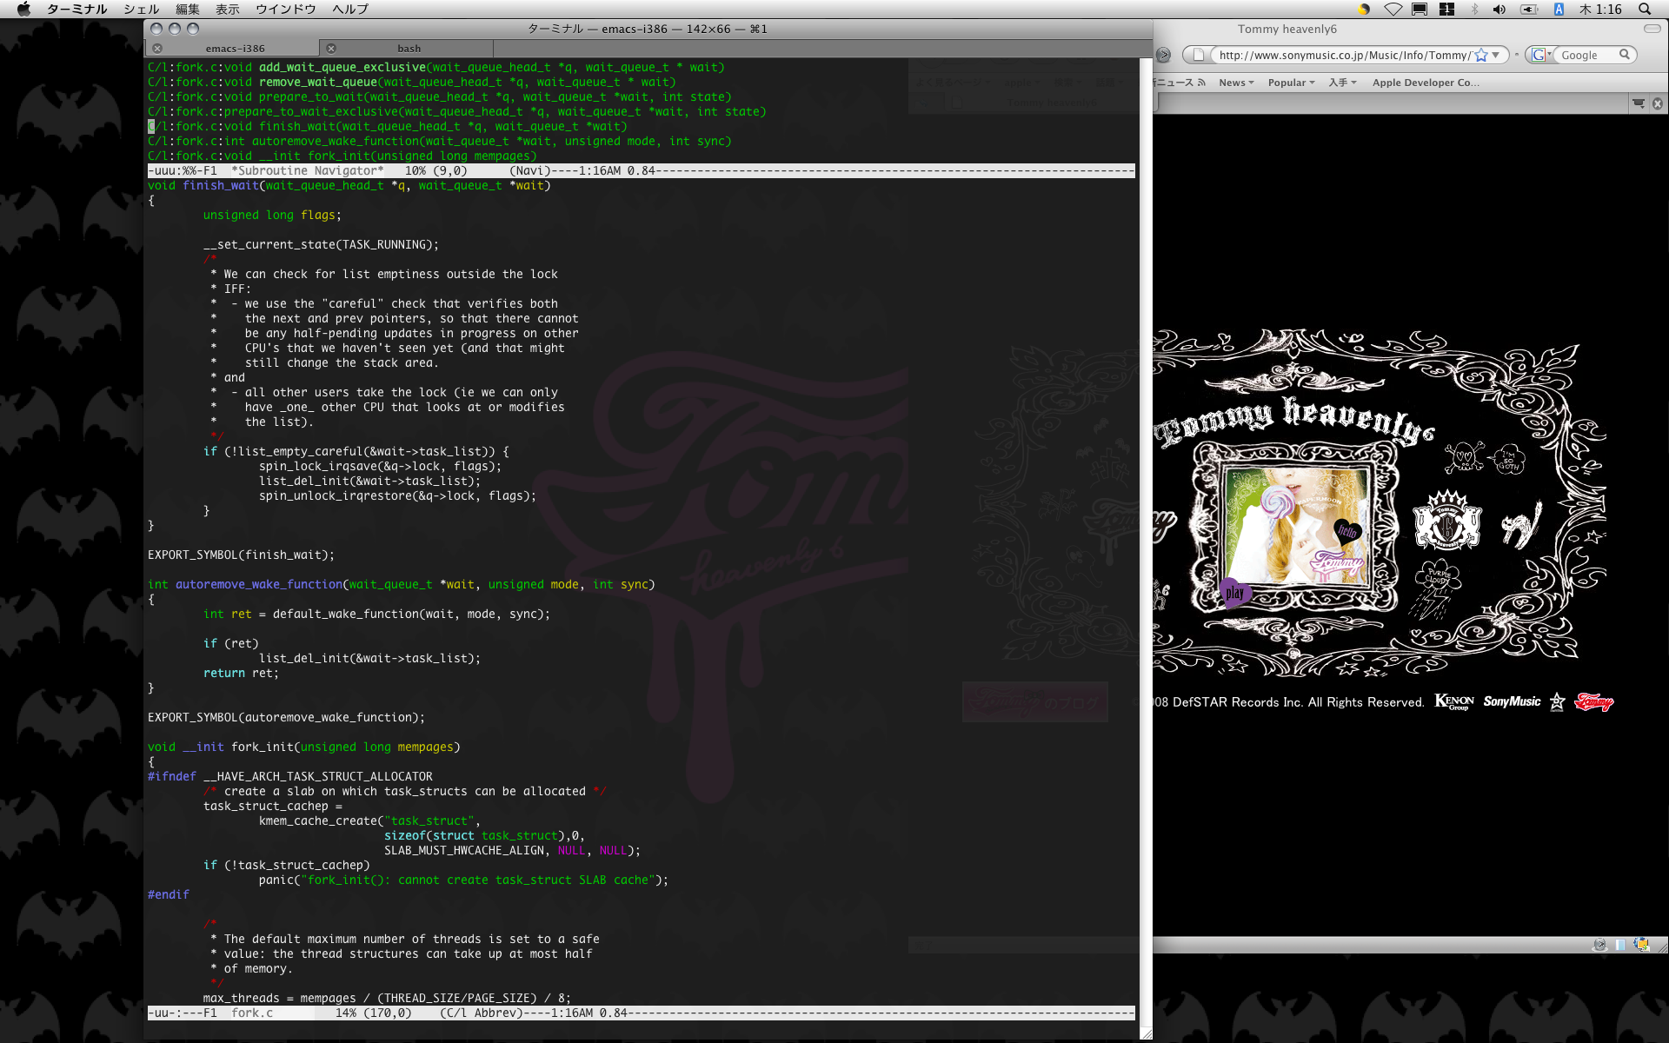
Task: Click the middle browser status bar icon
Action: [1620, 945]
